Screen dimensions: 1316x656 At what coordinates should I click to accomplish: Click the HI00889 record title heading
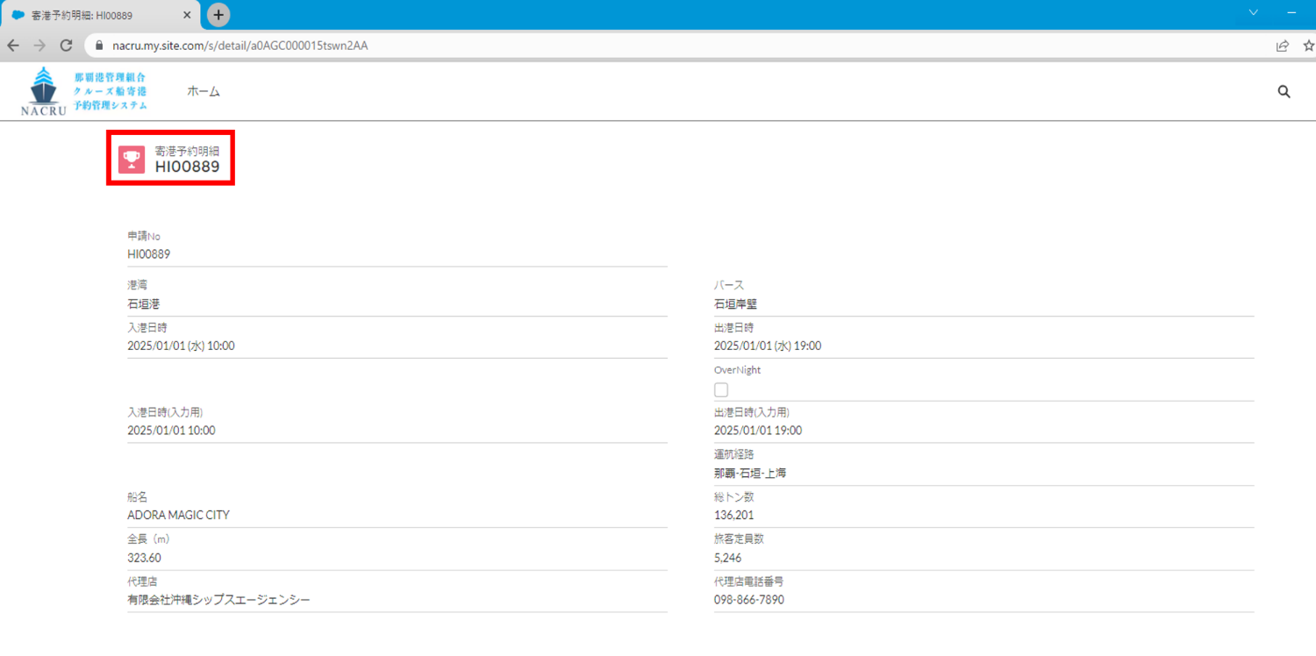click(x=188, y=167)
